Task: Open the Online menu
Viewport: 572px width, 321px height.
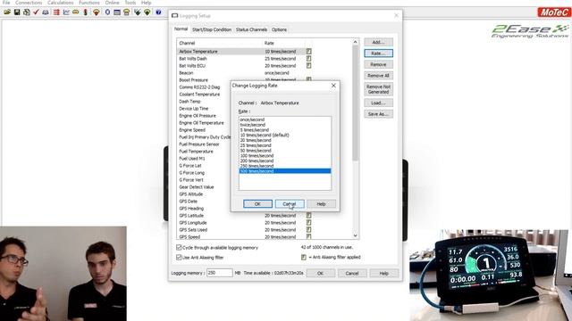Action: click(x=112, y=3)
